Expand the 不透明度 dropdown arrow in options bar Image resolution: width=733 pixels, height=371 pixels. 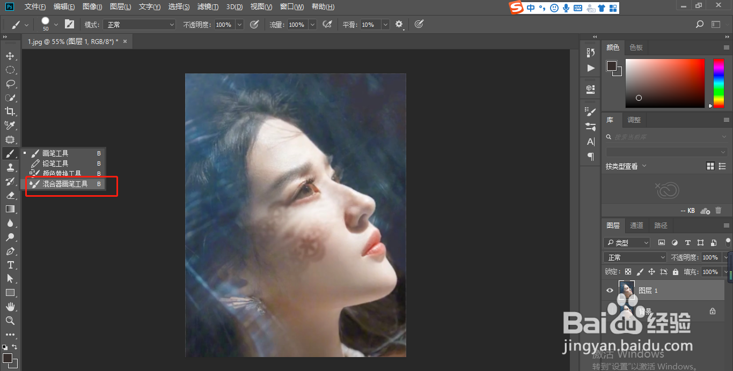(x=239, y=25)
